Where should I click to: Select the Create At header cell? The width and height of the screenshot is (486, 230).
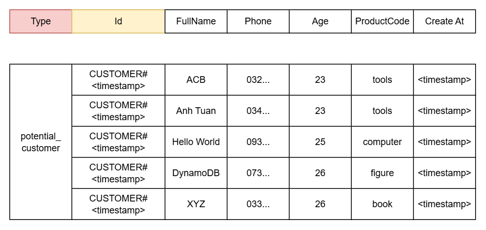pyautogui.click(x=444, y=21)
